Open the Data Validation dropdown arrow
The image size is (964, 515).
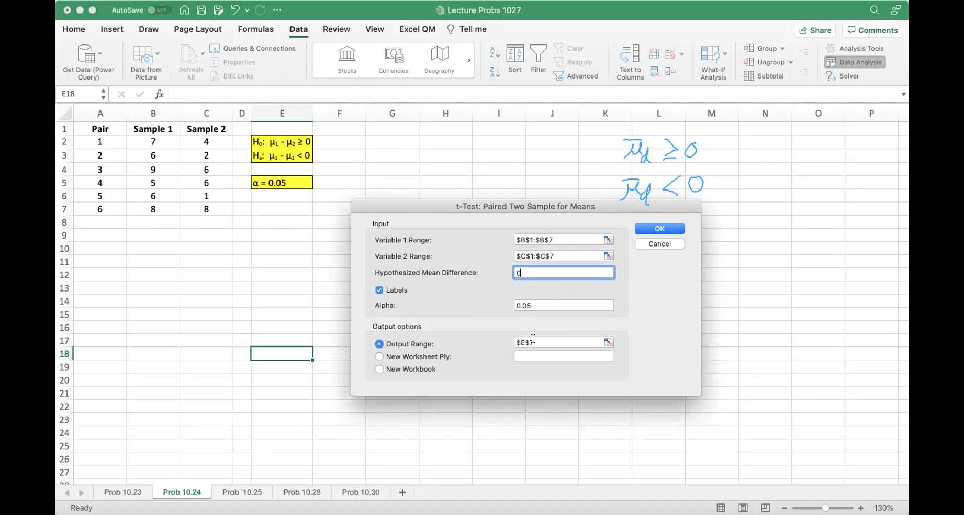click(x=681, y=54)
